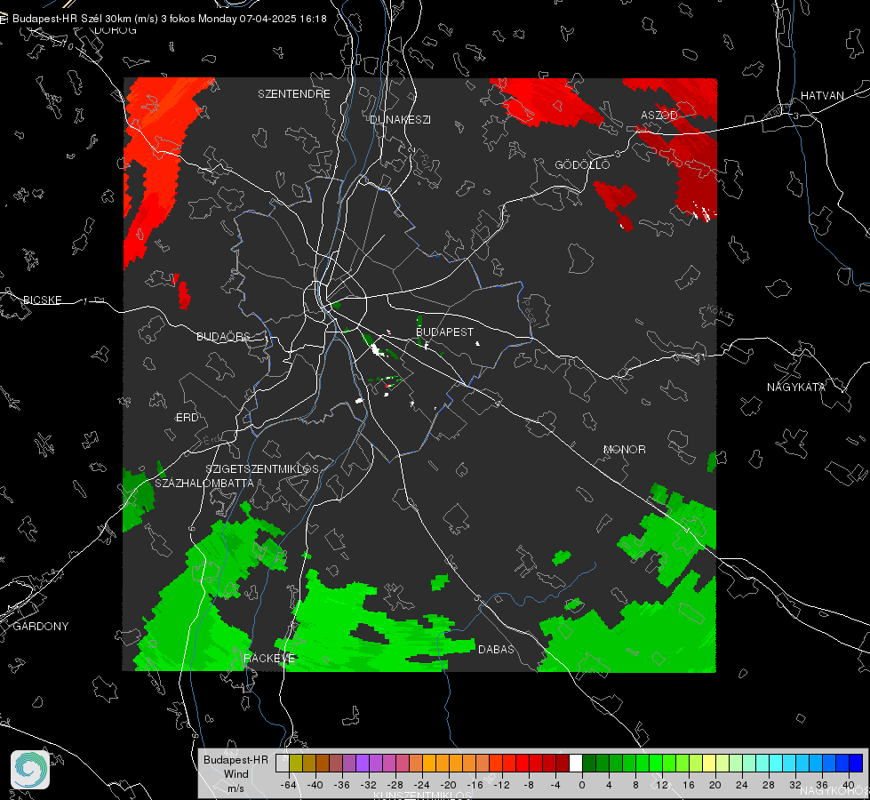870x800 pixels.
Task: Click the GÖDÖLLŐ town label
Action: click(x=582, y=164)
